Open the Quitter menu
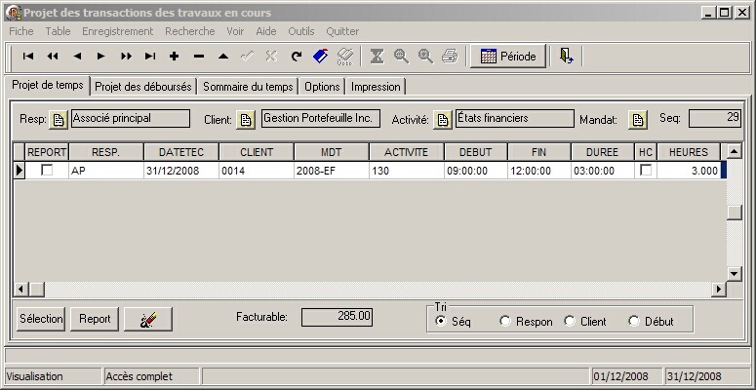 342,31
